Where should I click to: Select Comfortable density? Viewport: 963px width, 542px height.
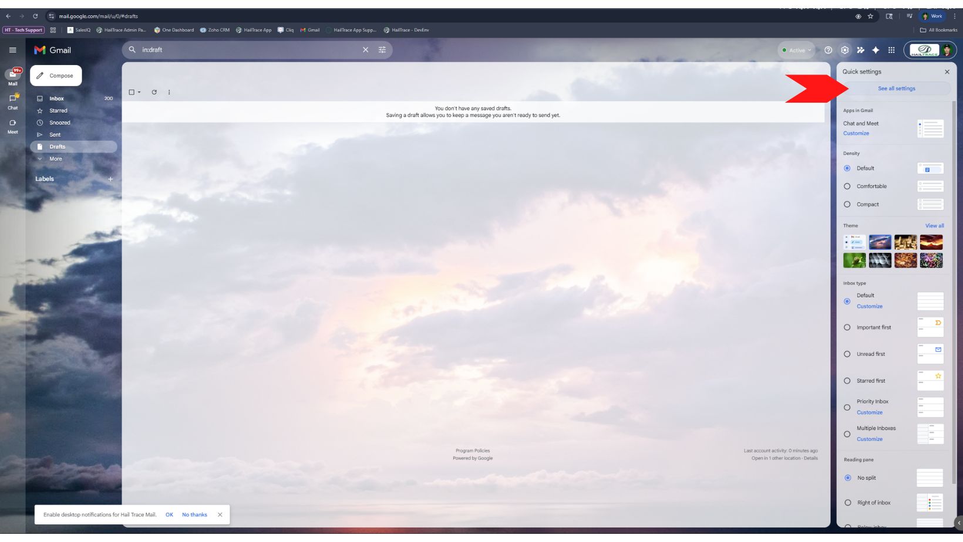(847, 187)
